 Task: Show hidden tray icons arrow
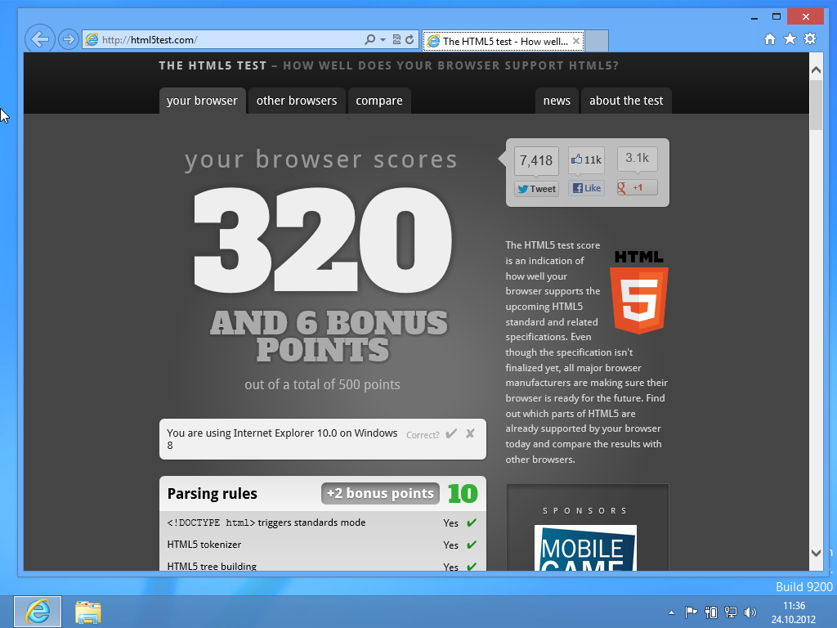[x=671, y=612]
